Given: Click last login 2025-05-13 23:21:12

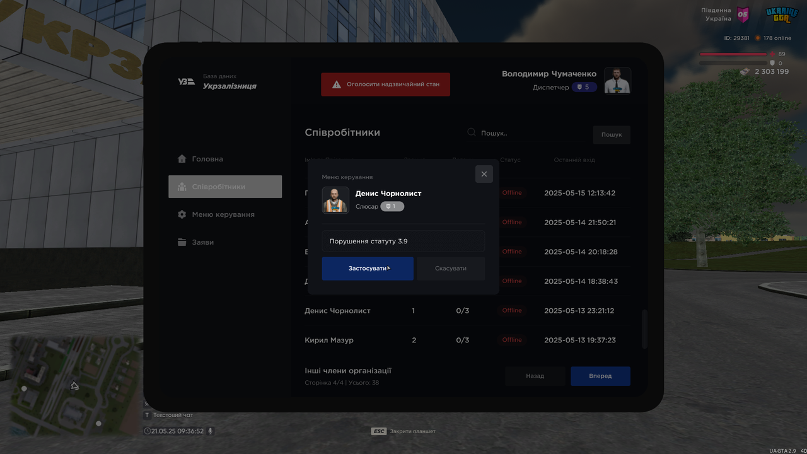Looking at the screenshot, I should tap(579, 310).
